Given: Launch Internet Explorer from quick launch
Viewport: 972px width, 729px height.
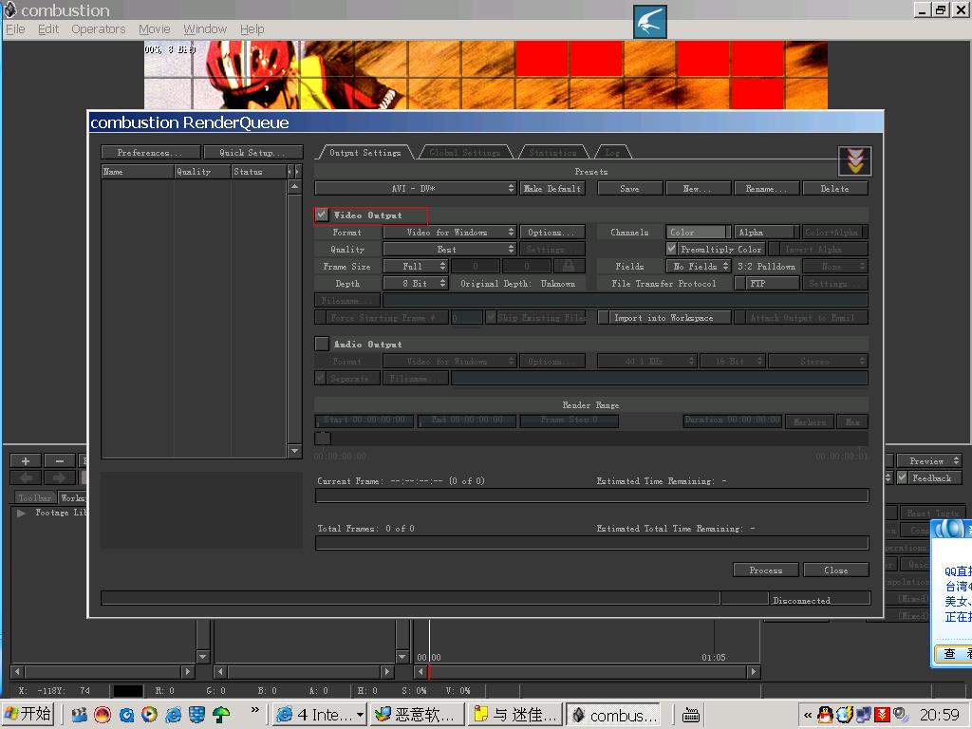Looking at the screenshot, I should click(x=173, y=715).
